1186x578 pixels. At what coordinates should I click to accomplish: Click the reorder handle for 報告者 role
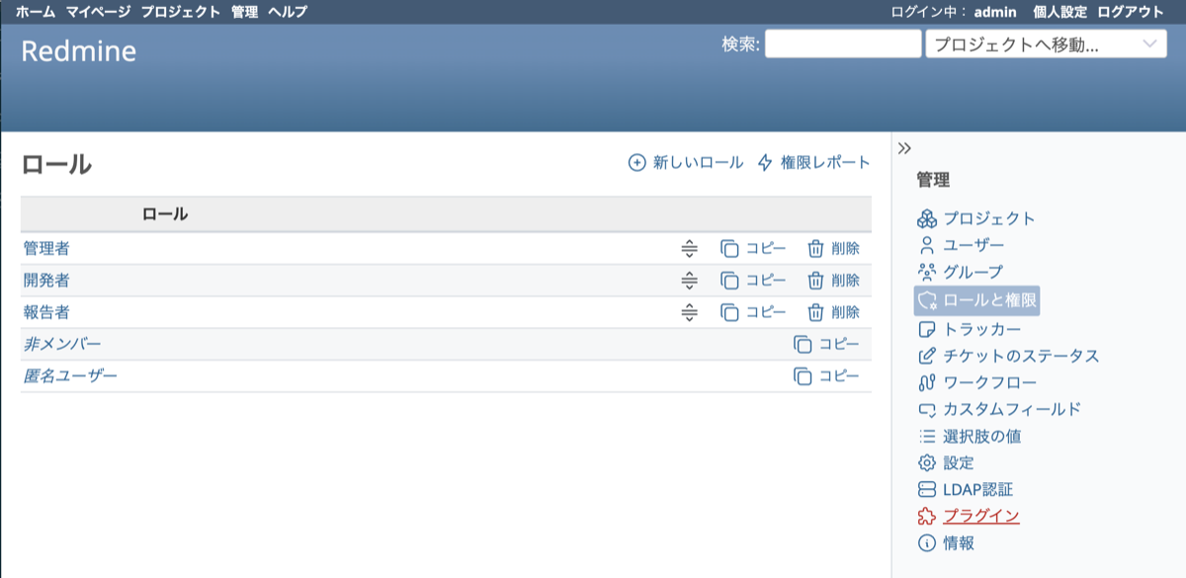pos(690,312)
